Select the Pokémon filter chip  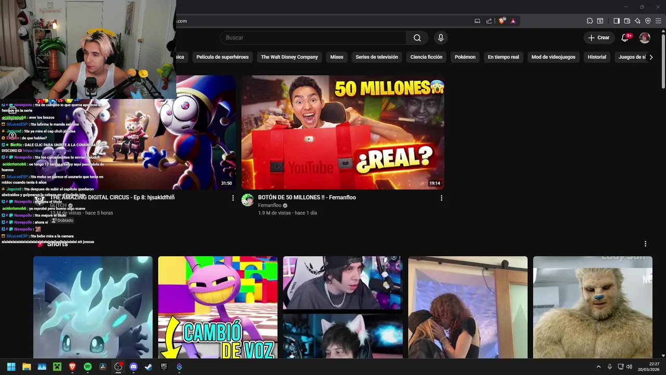tap(465, 57)
